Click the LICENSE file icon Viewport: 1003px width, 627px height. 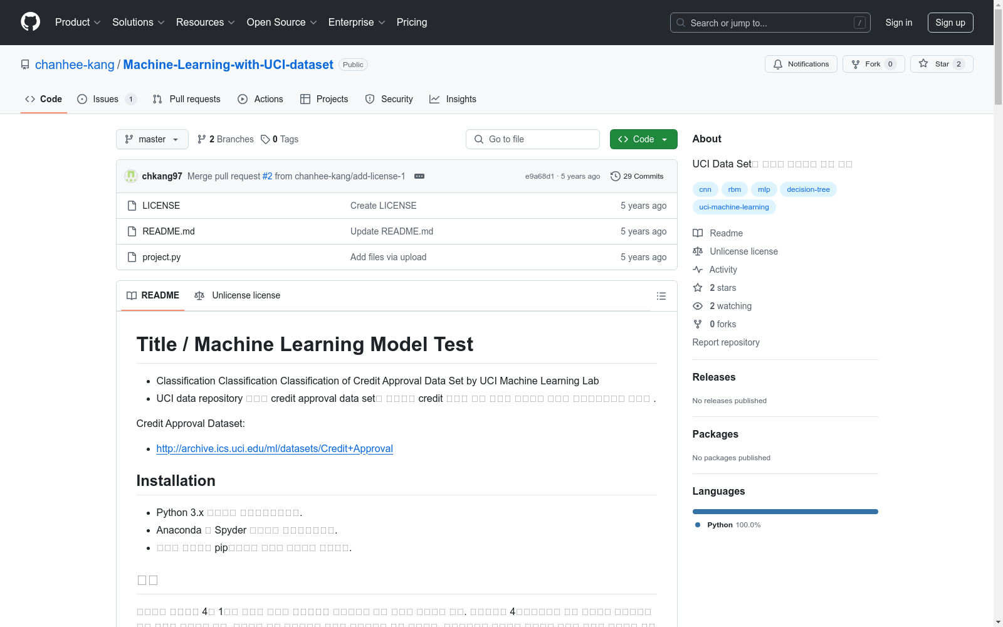pos(132,206)
